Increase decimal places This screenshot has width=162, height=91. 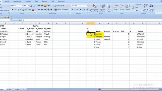(x=84, y=10)
